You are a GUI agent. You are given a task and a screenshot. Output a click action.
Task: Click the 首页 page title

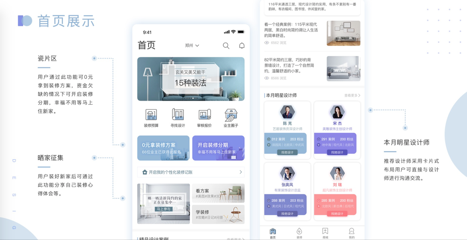click(x=147, y=46)
